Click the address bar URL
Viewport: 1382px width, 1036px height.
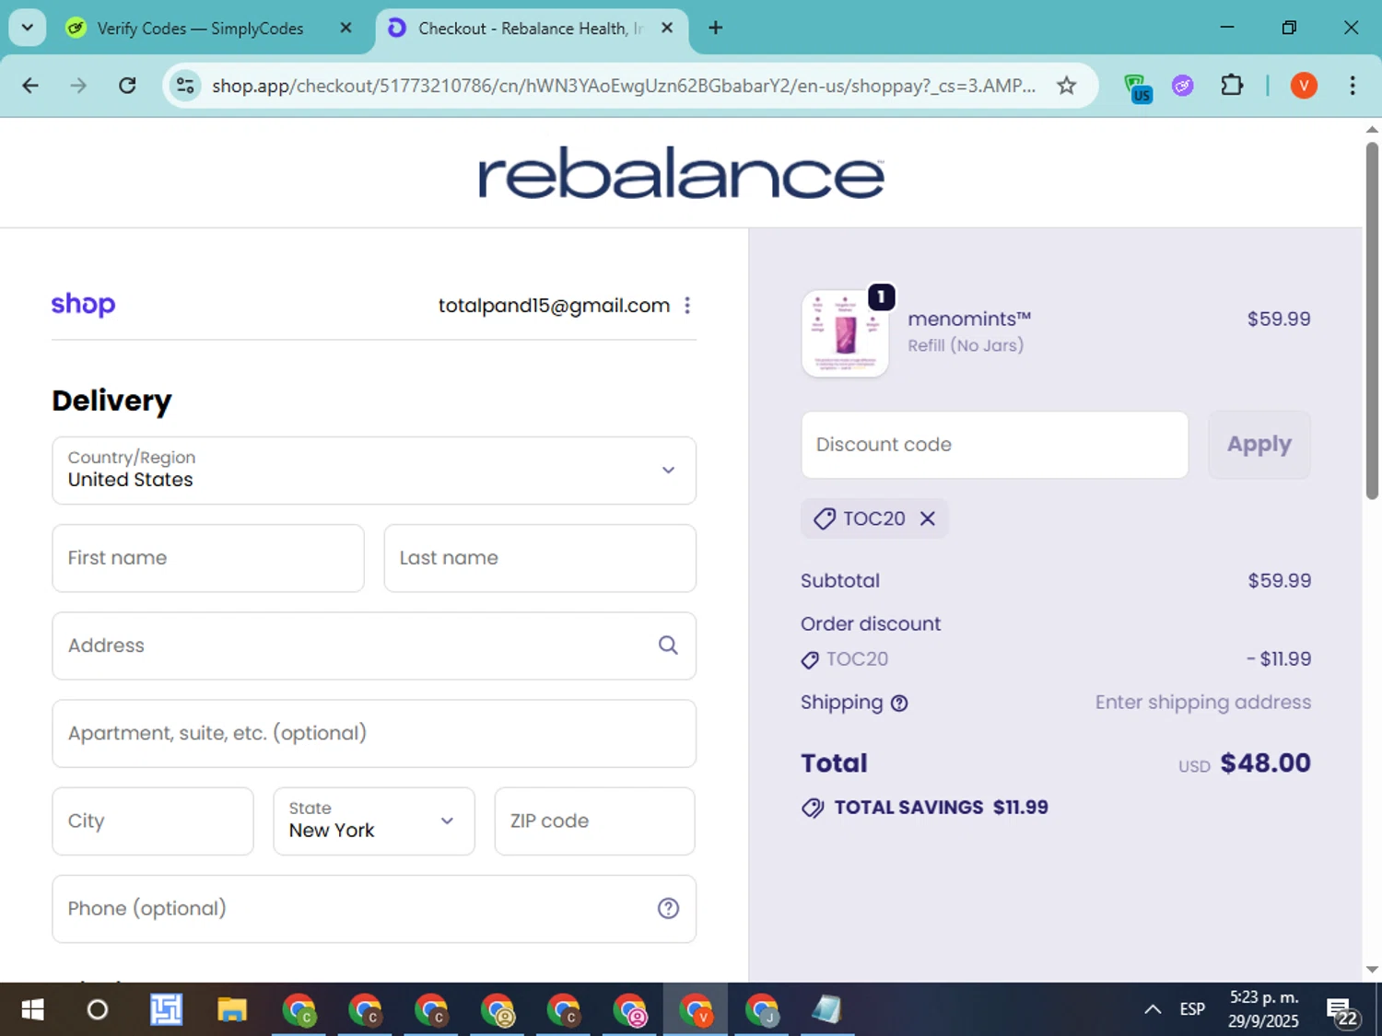coord(624,86)
